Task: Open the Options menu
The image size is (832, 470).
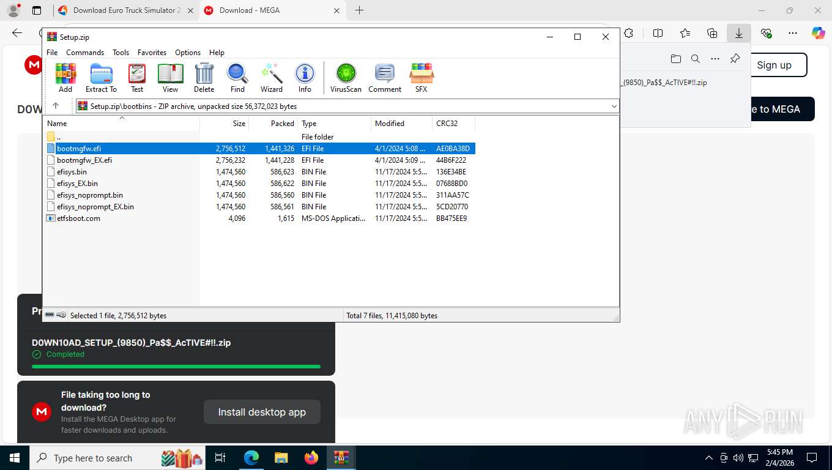Action: click(x=188, y=53)
